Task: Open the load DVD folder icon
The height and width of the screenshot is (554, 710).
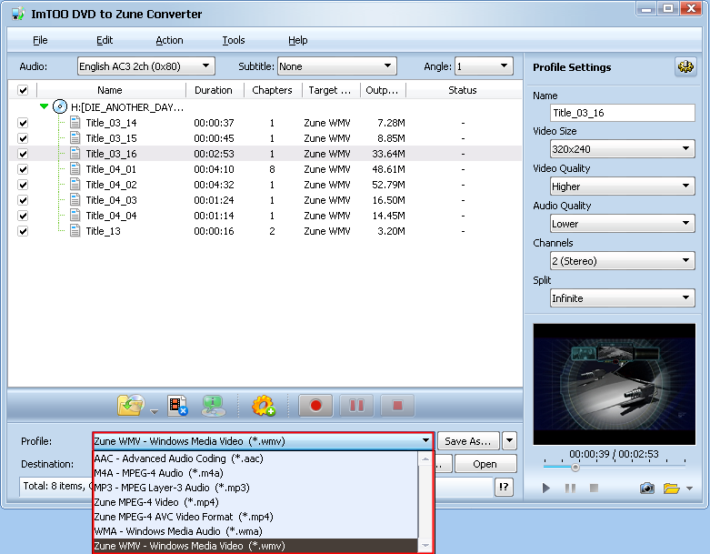Action: pos(131,405)
